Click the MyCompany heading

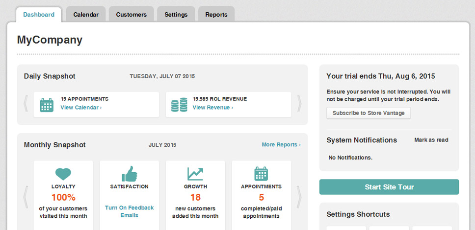pyautogui.click(x=50, y=40)
